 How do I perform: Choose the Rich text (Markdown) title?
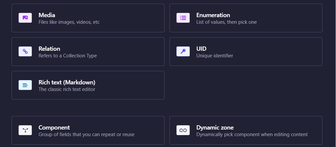(67, 82)
